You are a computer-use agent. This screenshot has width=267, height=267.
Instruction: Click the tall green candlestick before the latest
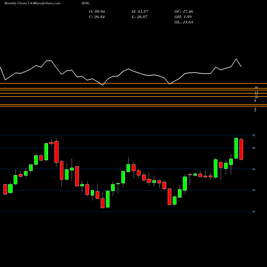tap(236, 148)
